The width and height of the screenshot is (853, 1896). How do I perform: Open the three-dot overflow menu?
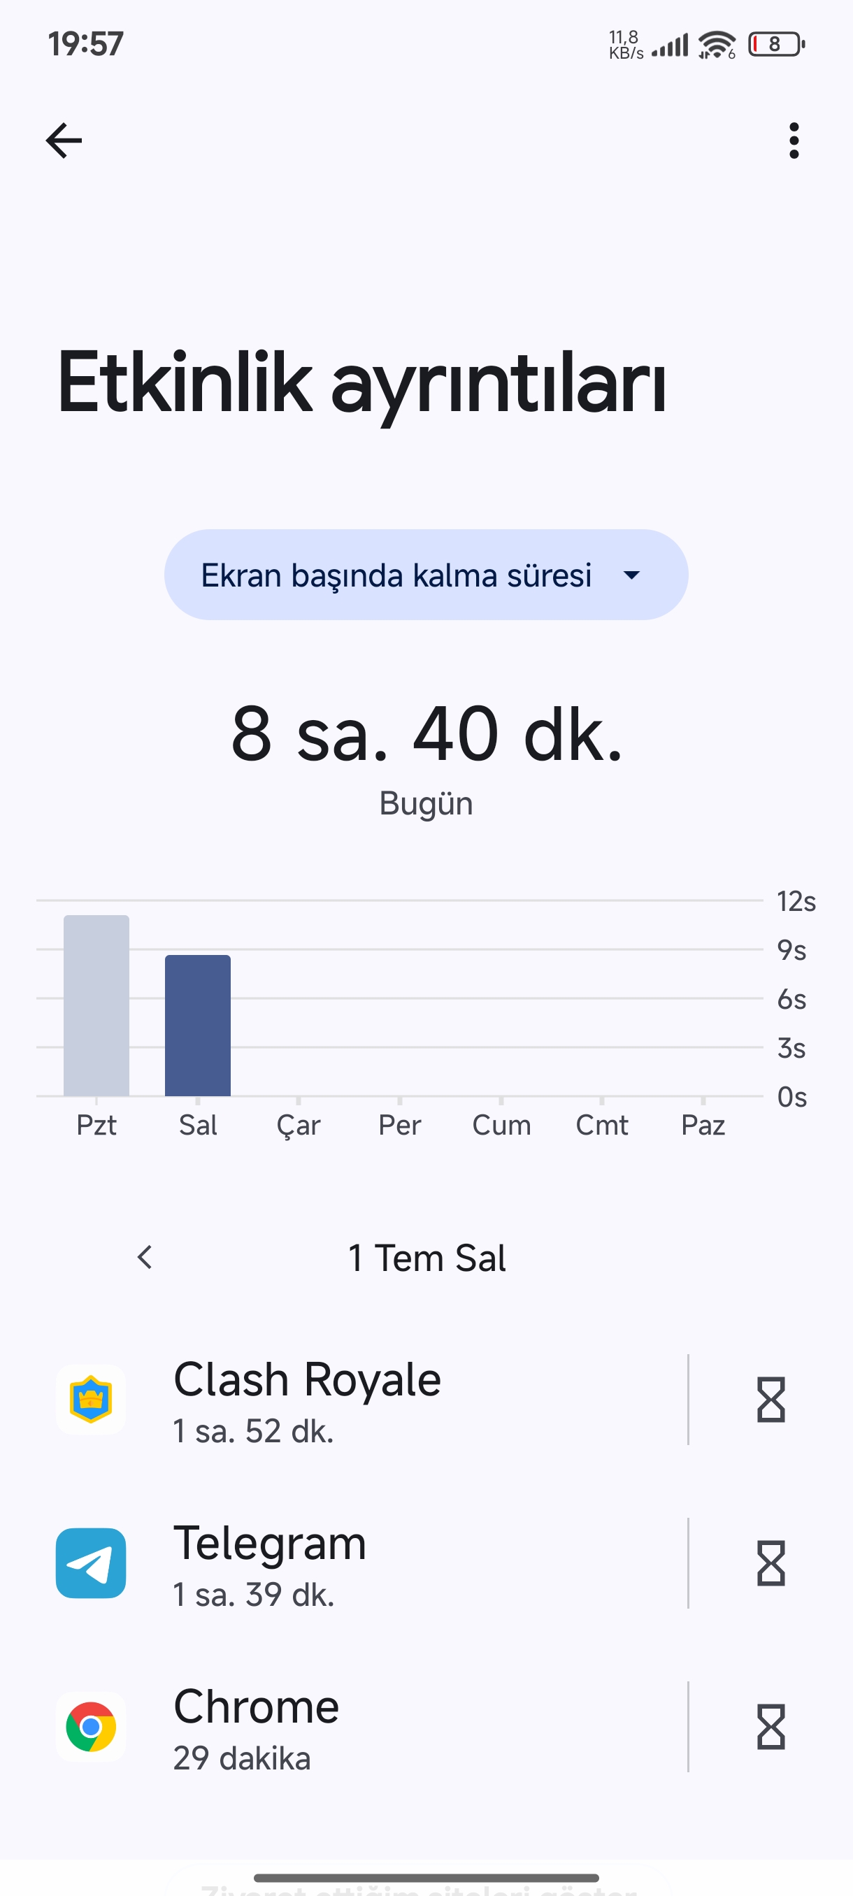pos(794,141)
